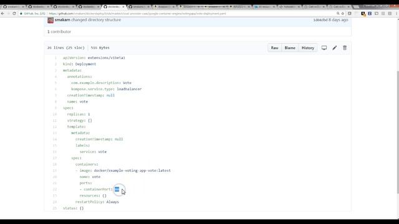The width and height of the screenshot is (399, 224).
Task: Click 'kompose.service.type: loadbalancer' line
Action: click(x=107, y=89)
